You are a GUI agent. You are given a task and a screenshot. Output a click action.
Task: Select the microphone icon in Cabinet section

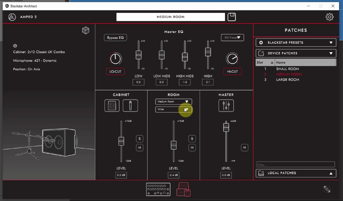pos(130,106)
